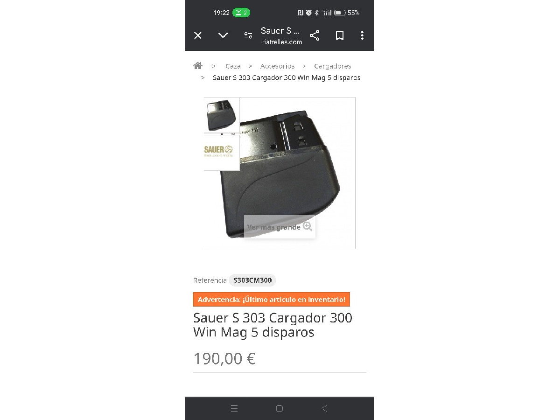This screenshot has height=420, width=560.
Task: Tap the Android recent apps icon
Action: (x=234, y=408)
